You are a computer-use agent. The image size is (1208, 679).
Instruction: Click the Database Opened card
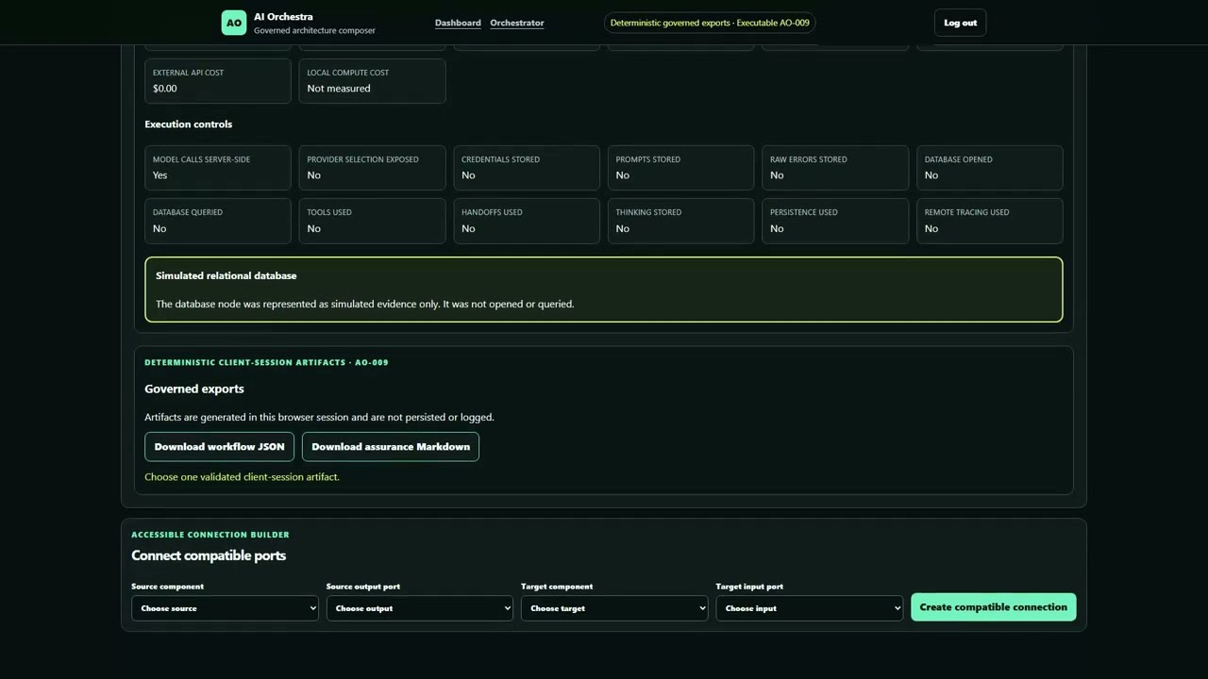(990, 168)
